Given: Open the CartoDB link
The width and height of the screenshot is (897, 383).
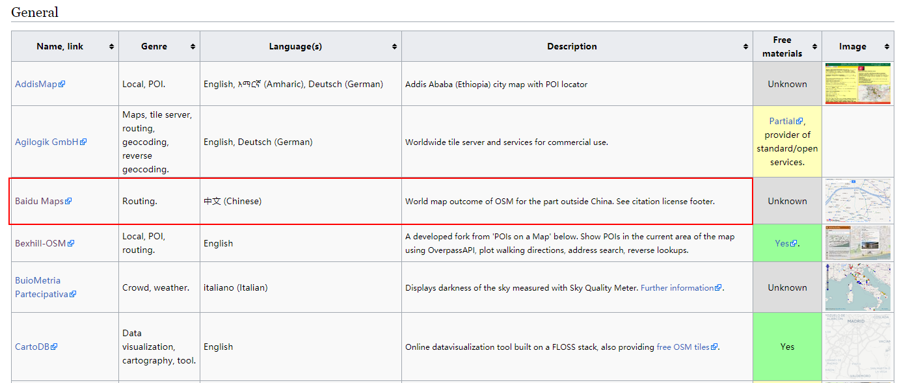Looking at the screenshot, I should 36,347.
